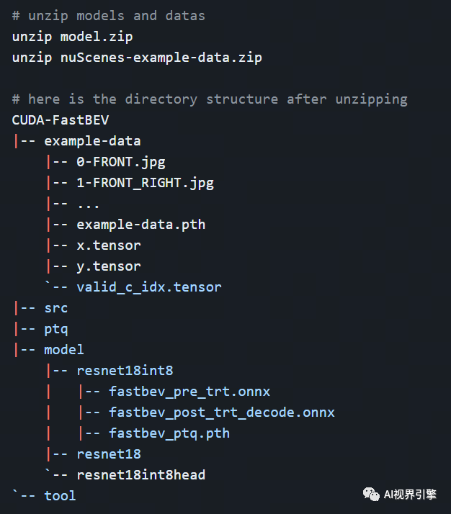Click the CUDA-FastBEV root directory name

click(60, 120)
